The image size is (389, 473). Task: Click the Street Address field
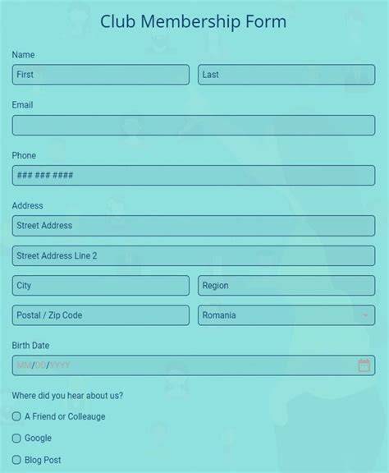click(194, 226)
